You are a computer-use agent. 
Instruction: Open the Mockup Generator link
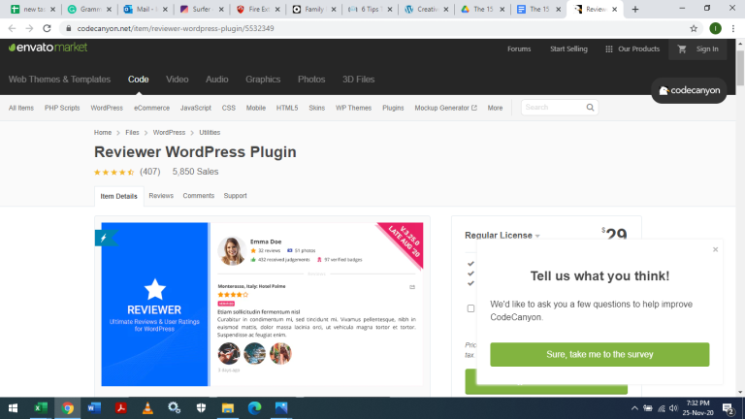click(x=445, y=108)
